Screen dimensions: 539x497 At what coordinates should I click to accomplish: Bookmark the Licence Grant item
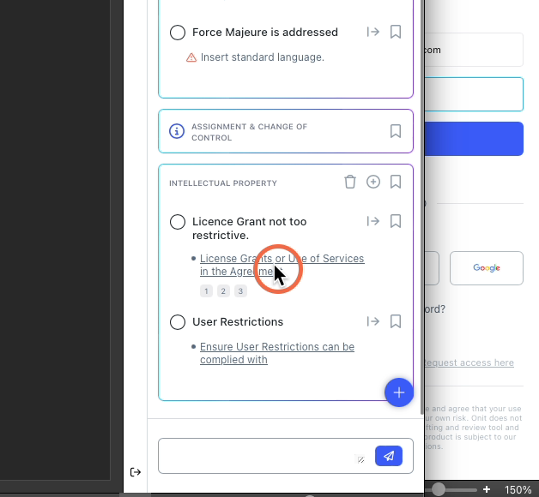[x=396, y=221]
